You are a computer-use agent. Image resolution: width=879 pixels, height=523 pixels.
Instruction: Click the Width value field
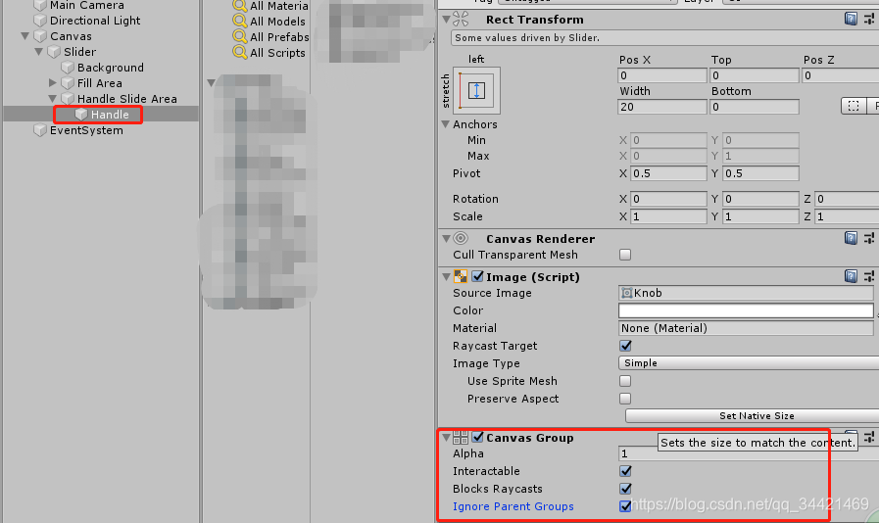click(x=662, y=107)
